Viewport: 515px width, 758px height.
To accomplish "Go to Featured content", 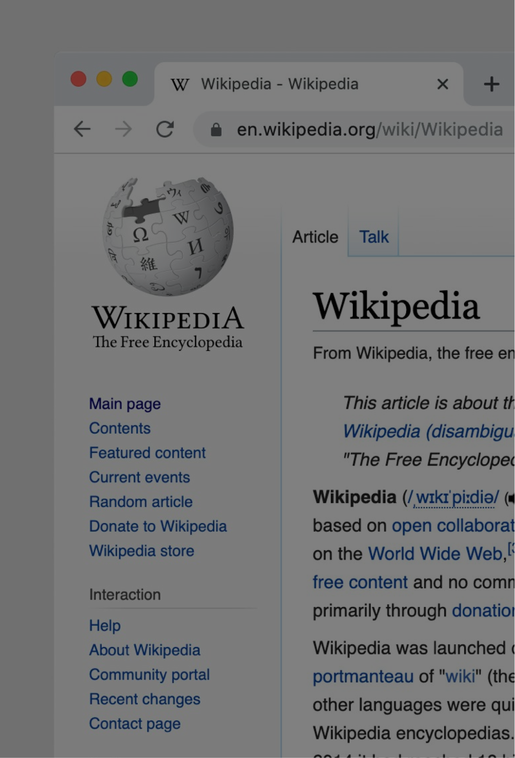I will [147, 453].
